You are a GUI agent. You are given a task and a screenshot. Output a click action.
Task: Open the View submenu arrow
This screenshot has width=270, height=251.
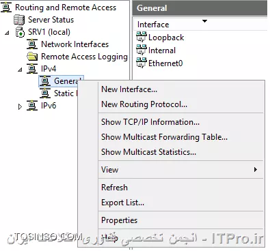coord(256,170)
